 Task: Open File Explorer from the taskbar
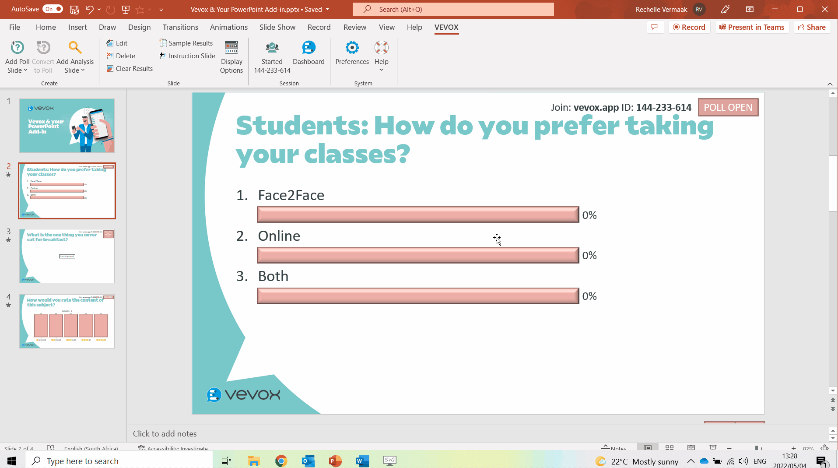click(x=254, y=461)
